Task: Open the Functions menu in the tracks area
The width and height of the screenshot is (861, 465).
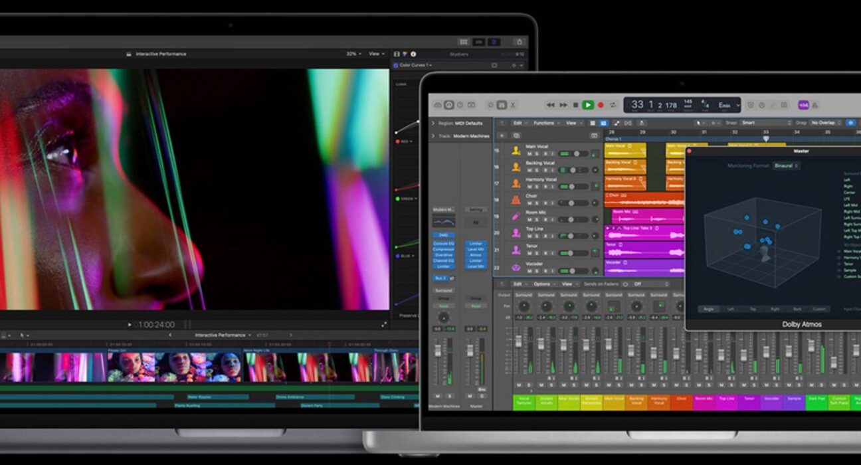Action: pos(545,123)
